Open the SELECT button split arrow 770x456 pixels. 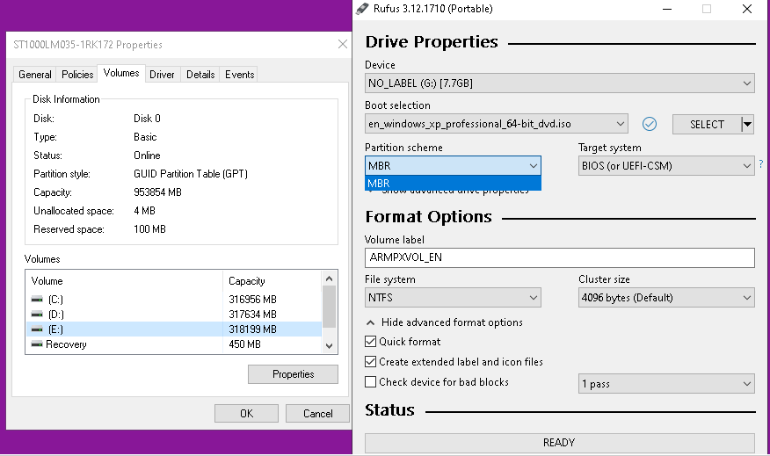pyautogui.click(x=747, y=124)
